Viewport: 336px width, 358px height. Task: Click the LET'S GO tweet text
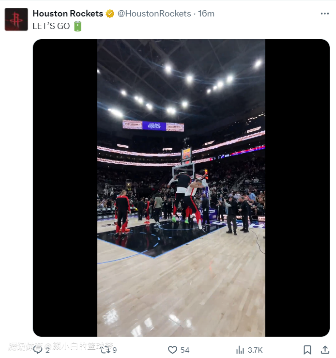pos(51,26)
